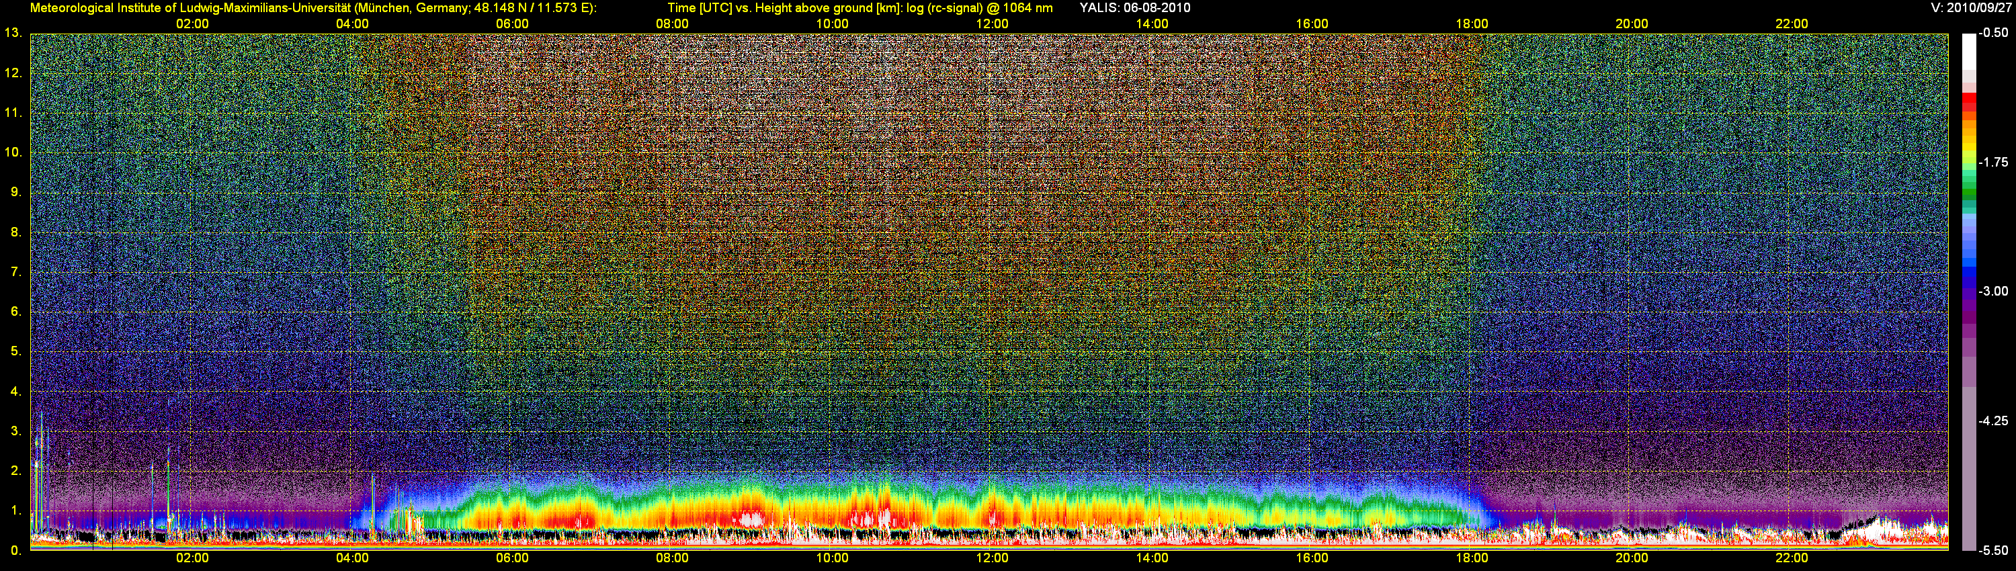Click the 5. km height axis label
Image resolution: width=2016 pixels, height=571 pixels.
point(15,351)
